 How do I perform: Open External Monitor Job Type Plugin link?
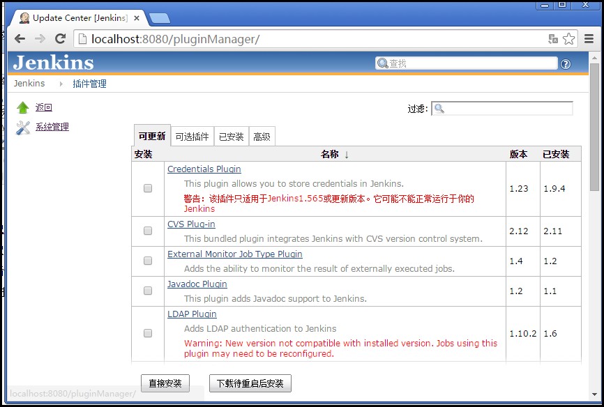[x=234, y=254]
